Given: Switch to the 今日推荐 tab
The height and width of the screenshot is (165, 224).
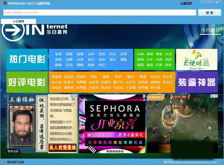Looking at the screenshot, I should click(x=18, y=21).
